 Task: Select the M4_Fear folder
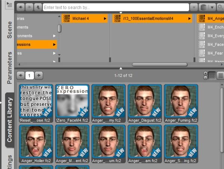211,53
